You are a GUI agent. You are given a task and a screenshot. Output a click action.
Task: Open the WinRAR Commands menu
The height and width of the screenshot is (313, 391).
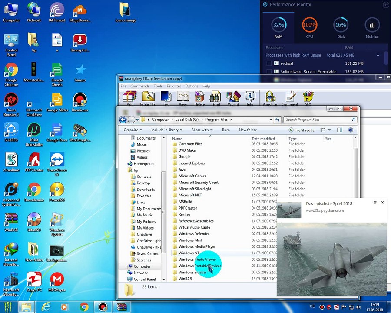point(140,86)
